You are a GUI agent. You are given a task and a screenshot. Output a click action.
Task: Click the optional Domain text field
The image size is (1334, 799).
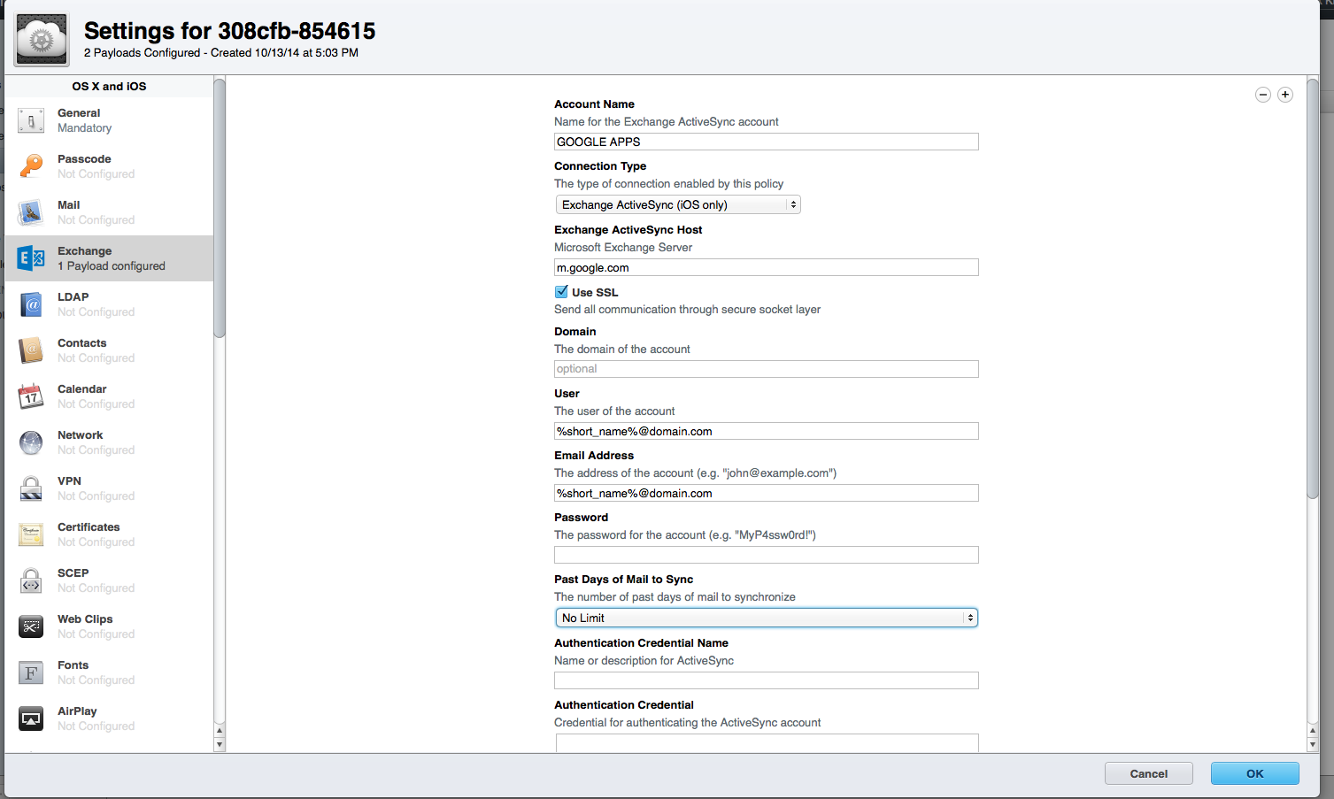(x=767, y=369)
